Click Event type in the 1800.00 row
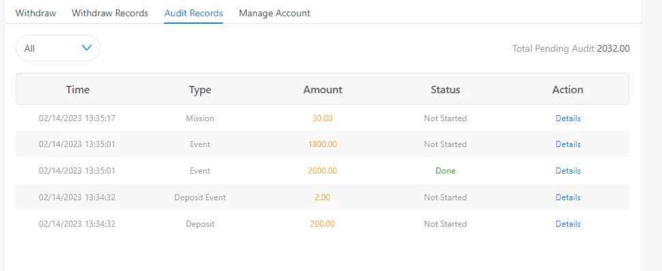 click(200, 144)
